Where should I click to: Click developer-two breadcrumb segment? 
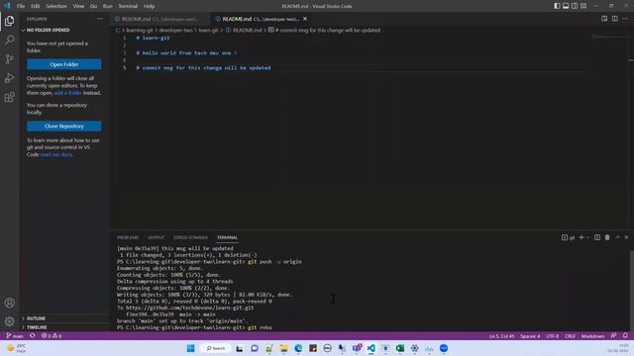coord(175,30)
